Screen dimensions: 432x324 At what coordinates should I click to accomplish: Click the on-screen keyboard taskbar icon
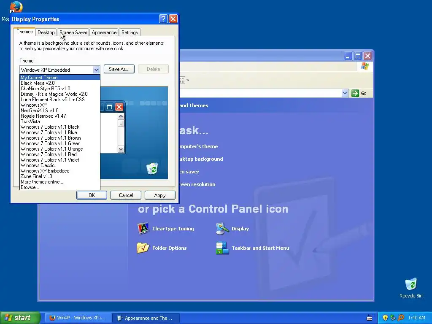point(370,318)
